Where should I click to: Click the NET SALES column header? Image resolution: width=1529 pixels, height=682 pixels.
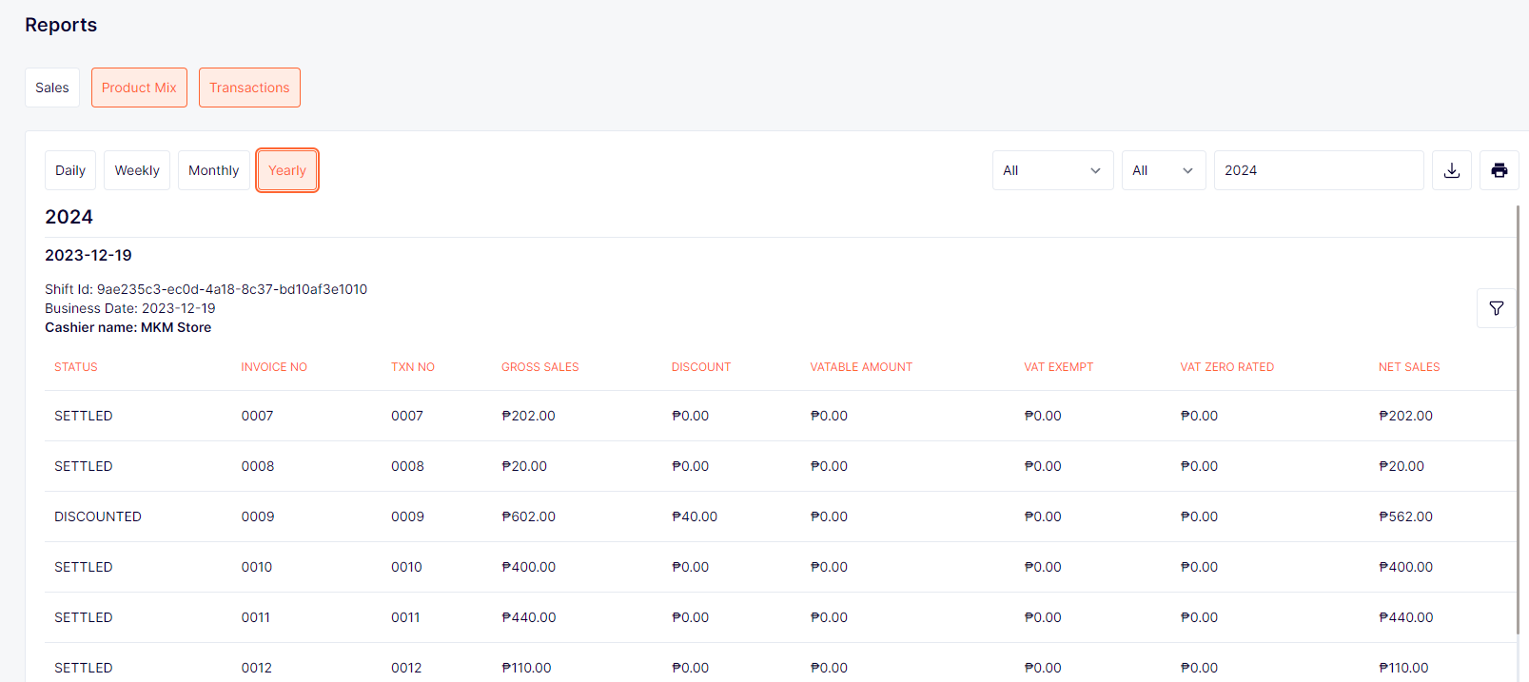(1408, 367)
